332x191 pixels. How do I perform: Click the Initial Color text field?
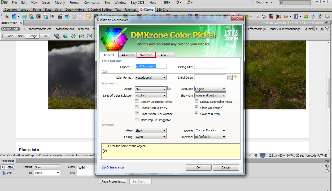(210, 77)
